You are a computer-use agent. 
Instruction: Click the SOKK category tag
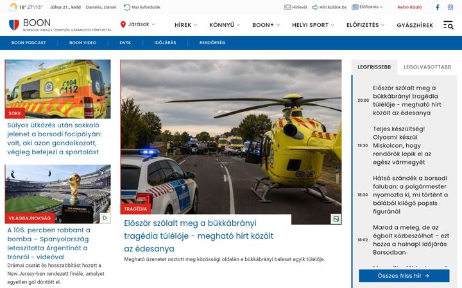pos(15,113)
